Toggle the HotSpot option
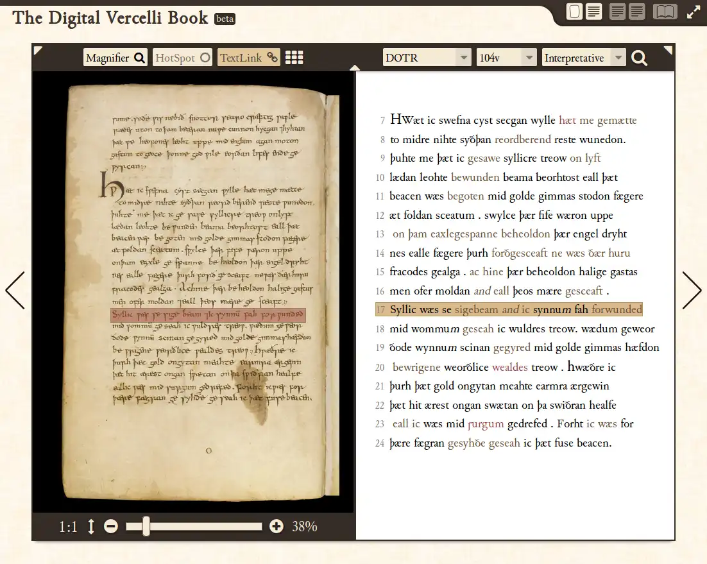 tap(182, 58)
